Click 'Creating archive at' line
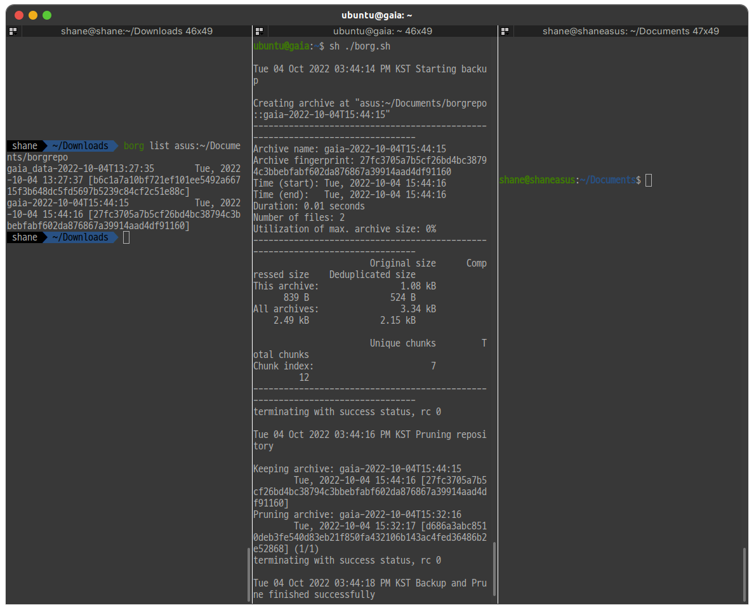The width and height of the screenshot is (754, 610). 370,103
